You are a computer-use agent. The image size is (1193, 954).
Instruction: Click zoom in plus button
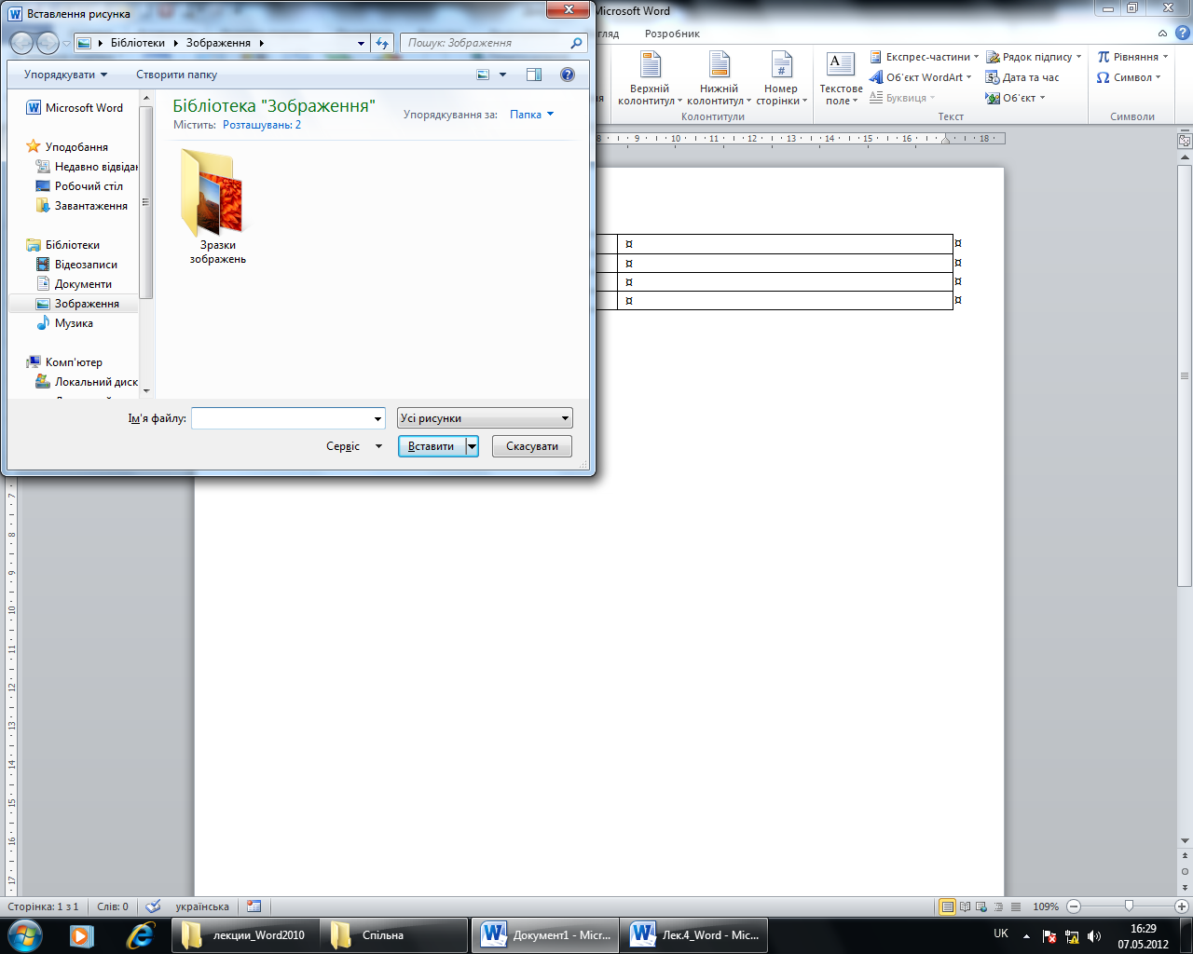coord(1182,906)
